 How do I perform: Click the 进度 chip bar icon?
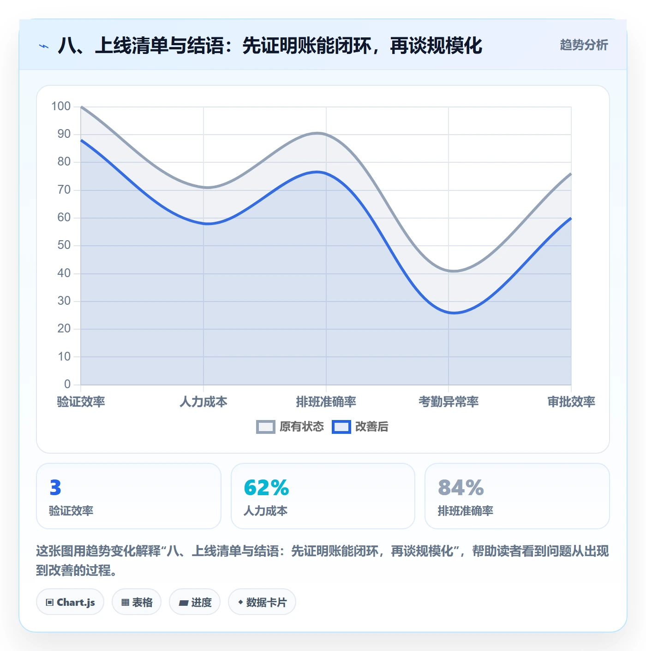(183, 603)
